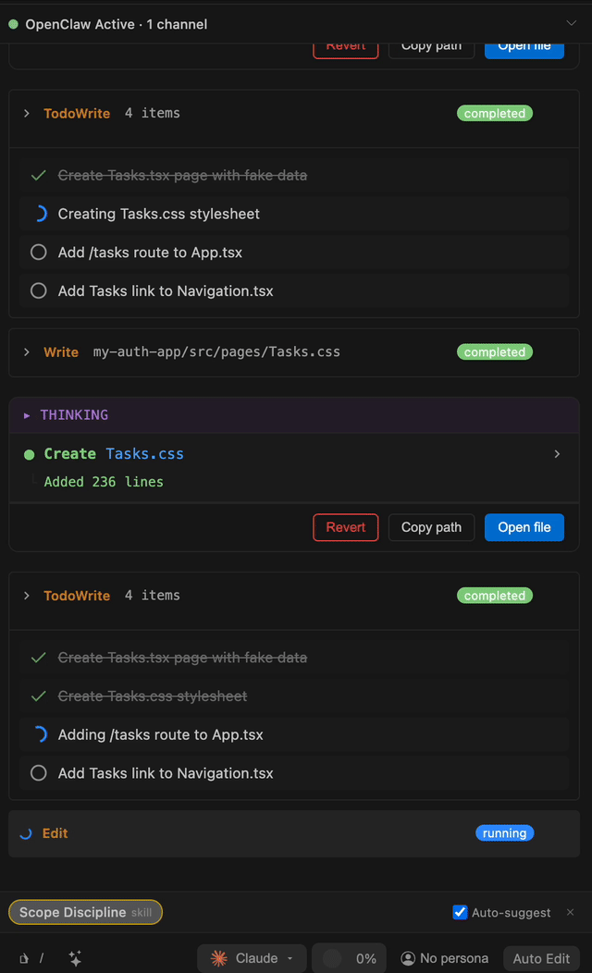
Task: Check off Add /tasks route to App.tsx
Action: (38, 252)
